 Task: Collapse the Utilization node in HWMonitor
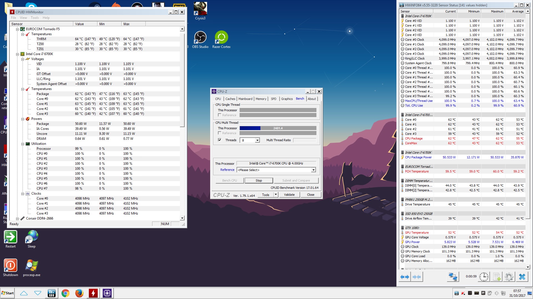click(22, 144)
